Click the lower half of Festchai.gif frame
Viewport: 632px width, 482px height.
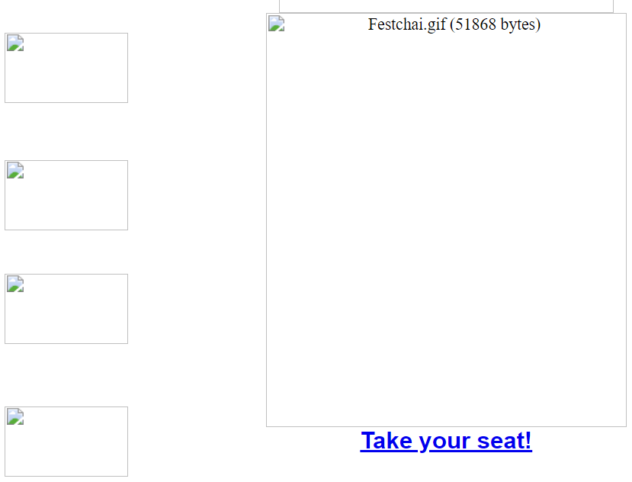[446, 328]
